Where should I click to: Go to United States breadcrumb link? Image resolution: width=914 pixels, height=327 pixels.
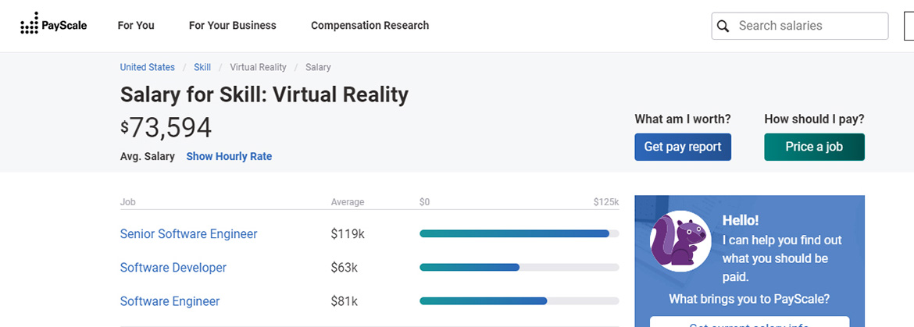point(147,67)
